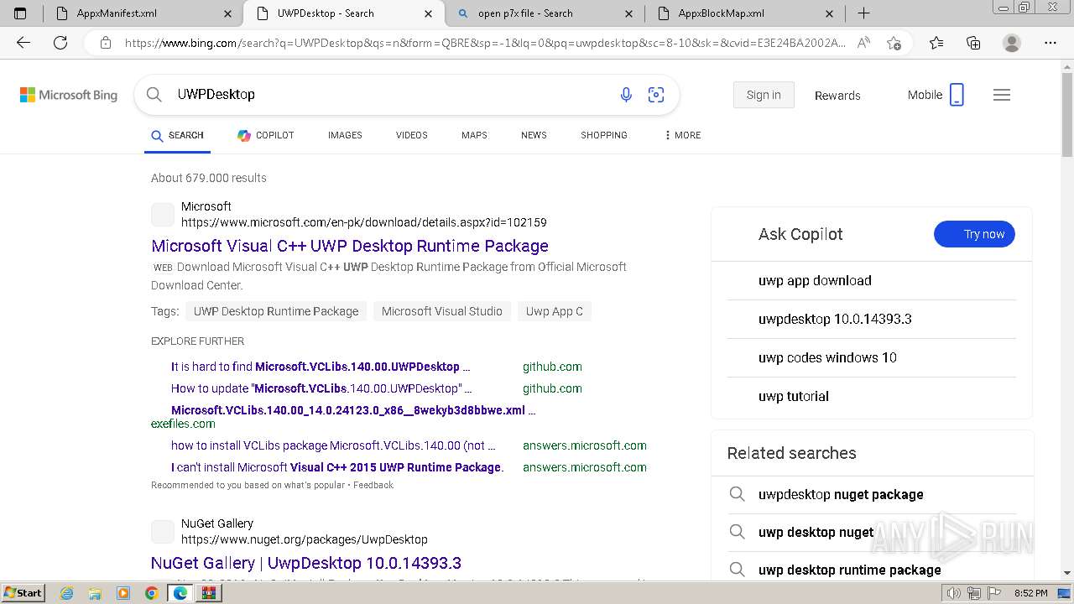
Task: Open 'How to update Microsoft.VCLibs' link
Action: click(x=321, y=388)
